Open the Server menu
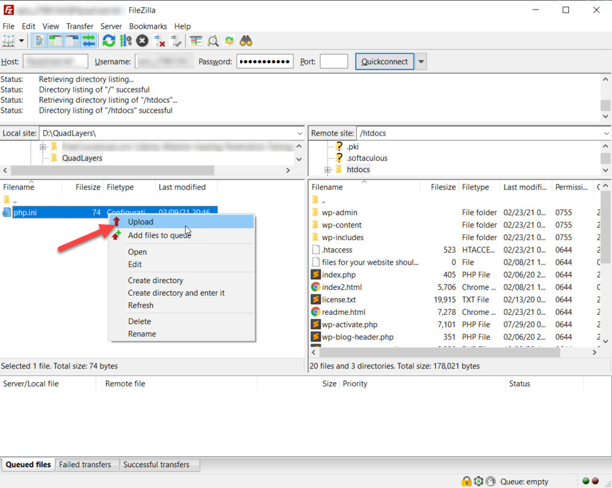Image resolution: width=612 pixels, height=488 pixels. pyautogui.click(x=111, y=26)
